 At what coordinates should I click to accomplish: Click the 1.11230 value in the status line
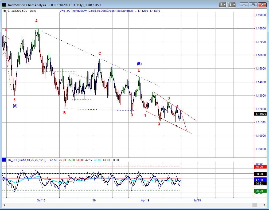tap(143, 11)
